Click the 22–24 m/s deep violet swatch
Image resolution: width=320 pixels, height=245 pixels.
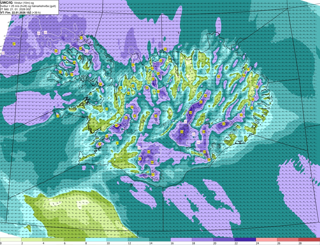(245, 239)
